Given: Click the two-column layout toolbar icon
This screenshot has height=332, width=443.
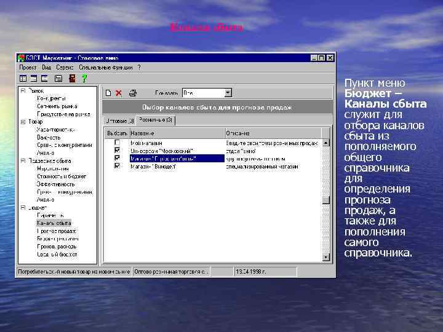Looking at the screenshot, I should tap(23, 79).
